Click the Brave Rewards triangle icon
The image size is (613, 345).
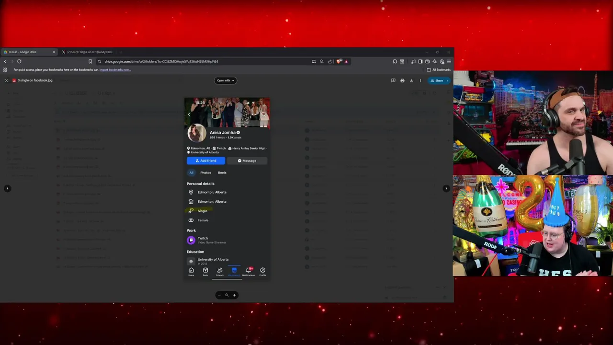[x=346, y=61]
